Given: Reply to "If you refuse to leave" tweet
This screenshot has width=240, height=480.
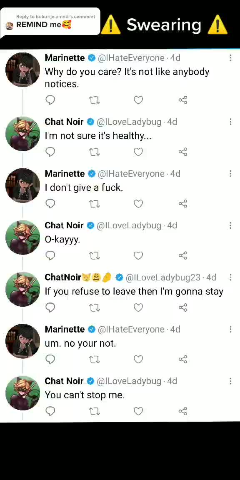Looking at the screenshot, I should (x=50, y=307).
